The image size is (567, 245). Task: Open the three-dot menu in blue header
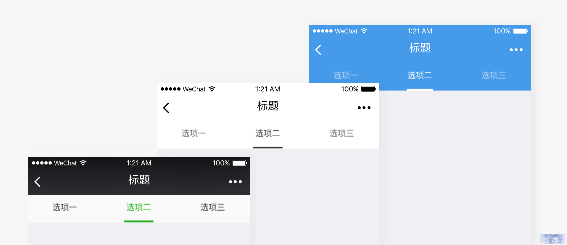click(x=516, y=50)
